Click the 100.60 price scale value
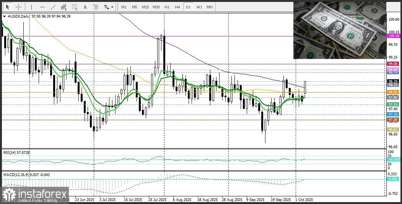This screenshot has width=402, height=204. coord(394,20)
